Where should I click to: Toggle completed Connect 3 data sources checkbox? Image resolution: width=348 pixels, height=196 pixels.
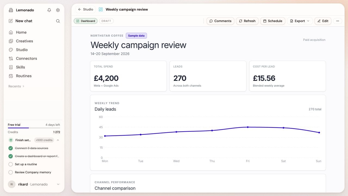(x=11, y=148)
